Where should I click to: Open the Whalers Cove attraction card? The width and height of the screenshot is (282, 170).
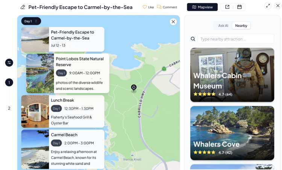[x=232, y=133]
